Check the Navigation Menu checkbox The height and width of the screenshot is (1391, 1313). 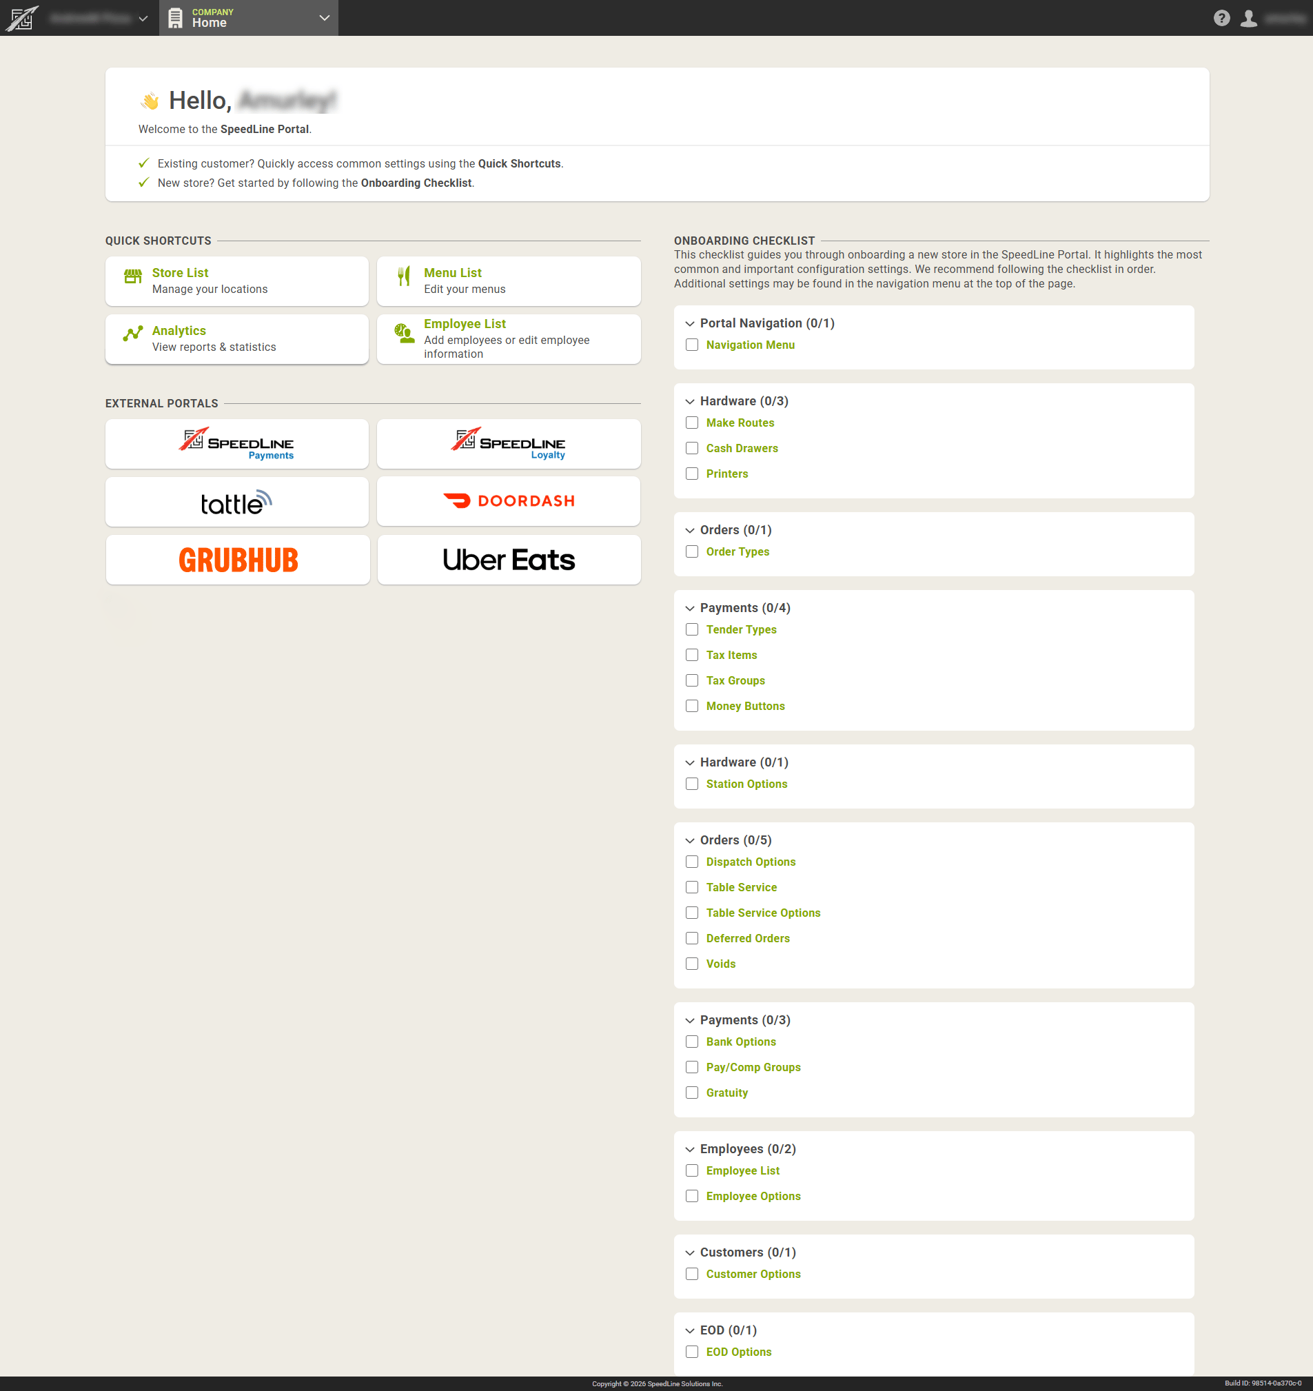pos(691,345)
